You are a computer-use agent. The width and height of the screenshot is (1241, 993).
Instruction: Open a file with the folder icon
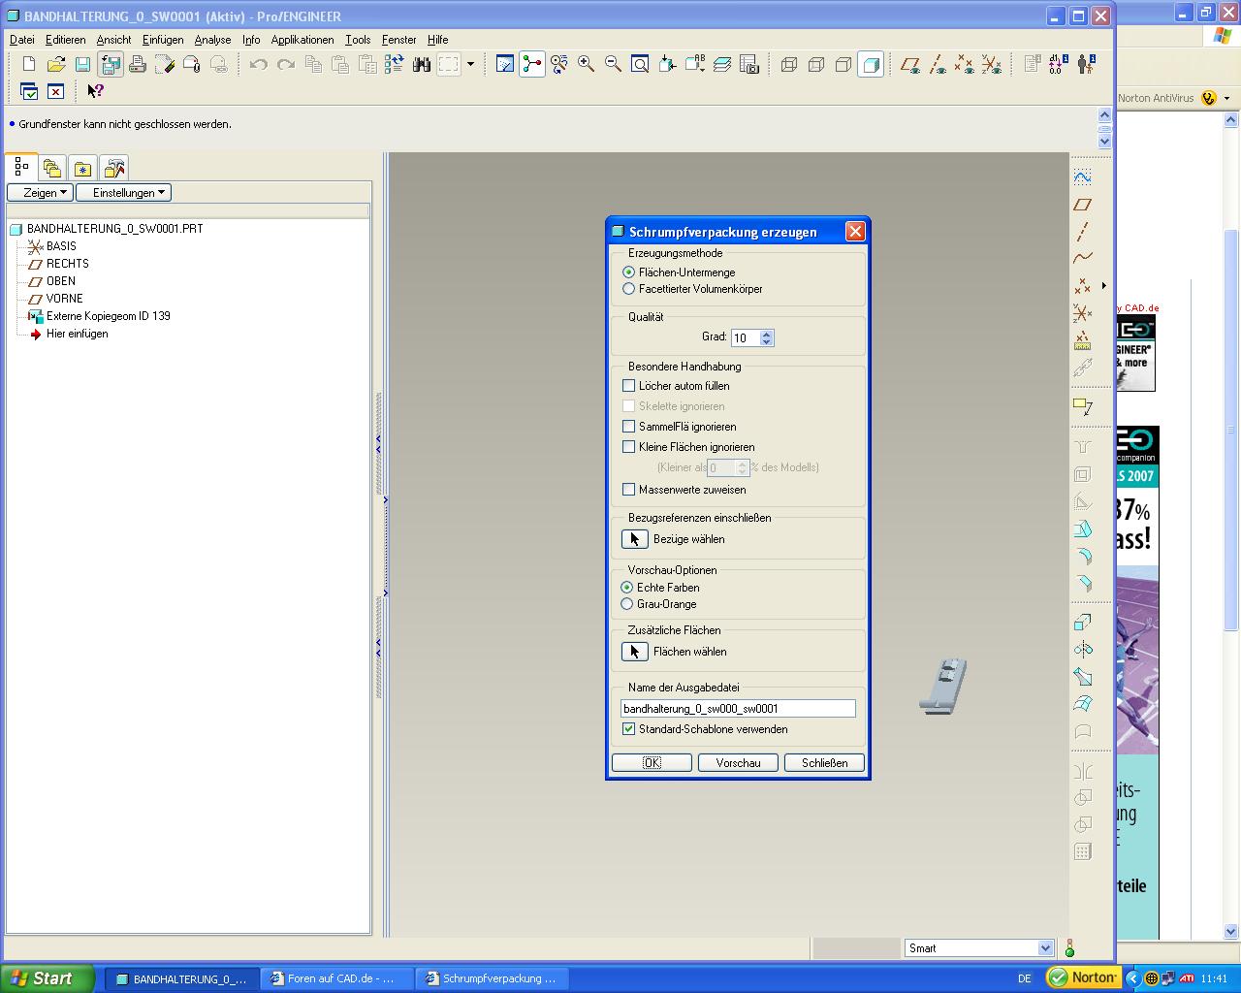click(x=56, y=65)
